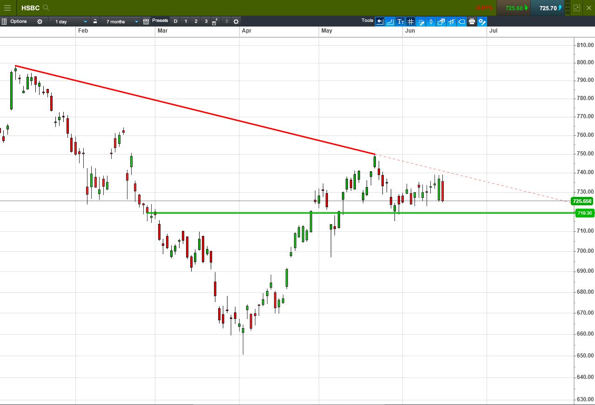The image size is (595, 405).
Task: Select the thick red trendline
Action: [x=195, y=110]
